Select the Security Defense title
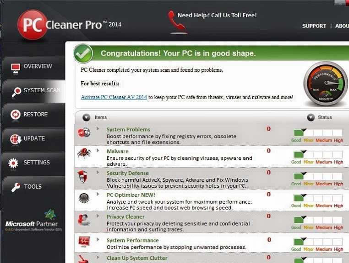The width and height of the screenshot is (349, 263). (127, 173)
